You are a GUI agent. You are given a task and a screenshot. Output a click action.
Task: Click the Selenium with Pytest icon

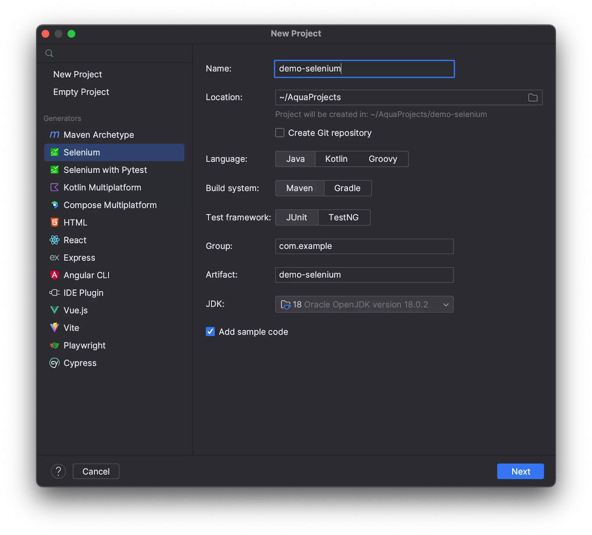tap(54, 170)
